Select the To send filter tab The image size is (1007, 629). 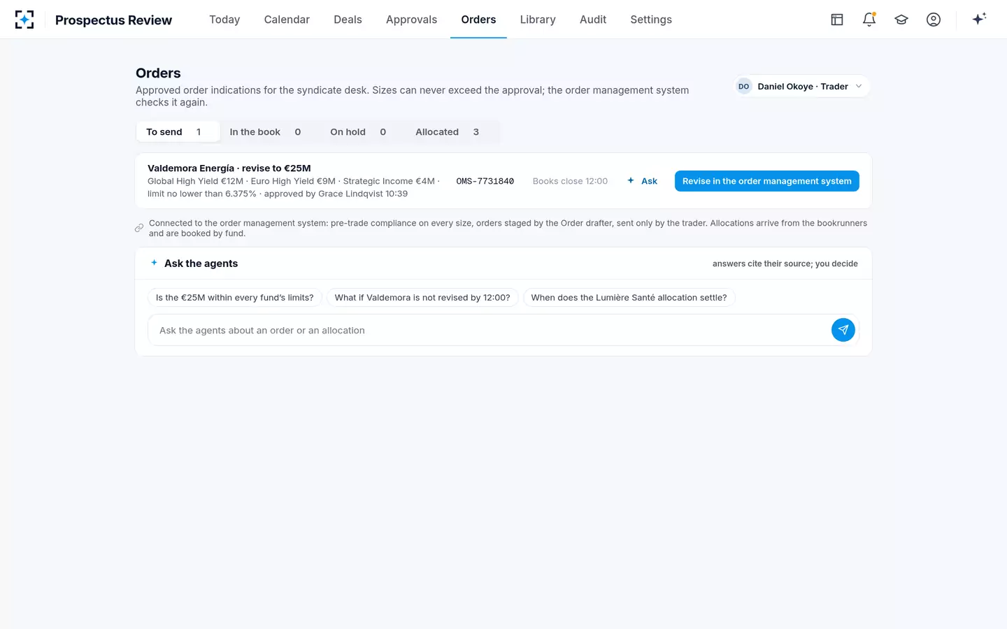pos(178,132)
